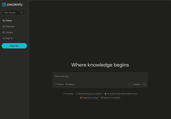
Task: Click the tangerine emoji icon
Action: click(x=81, y=98)
